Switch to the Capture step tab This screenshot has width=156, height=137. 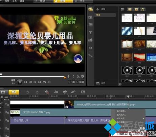(43, 1)
